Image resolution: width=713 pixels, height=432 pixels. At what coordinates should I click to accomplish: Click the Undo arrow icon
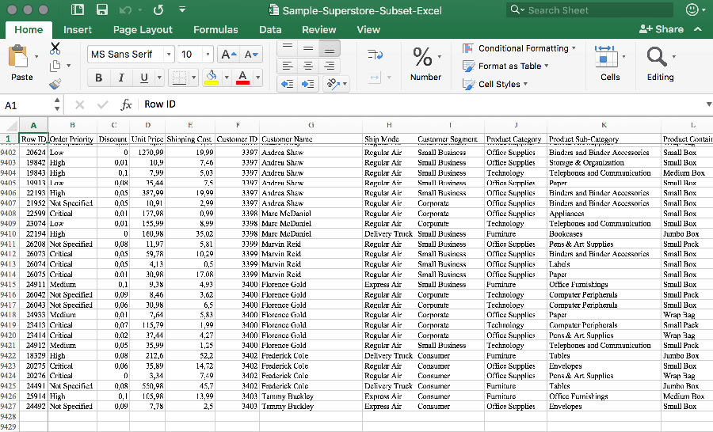click(125, 10)
